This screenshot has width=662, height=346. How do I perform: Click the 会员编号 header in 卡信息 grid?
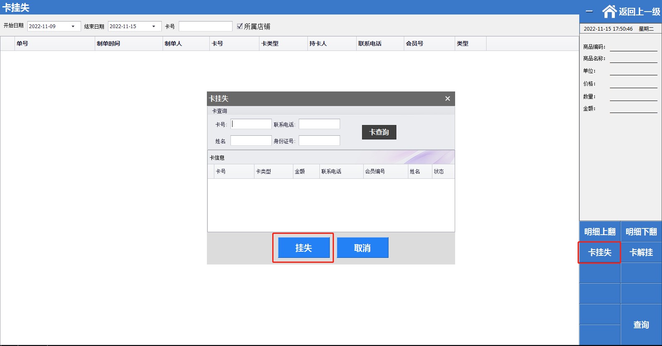[x=385, y=171]
